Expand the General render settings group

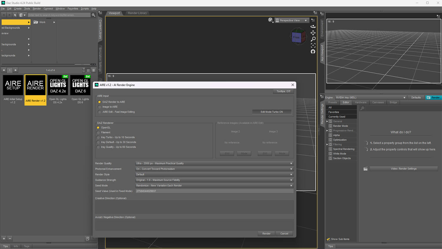click(327, 121)
